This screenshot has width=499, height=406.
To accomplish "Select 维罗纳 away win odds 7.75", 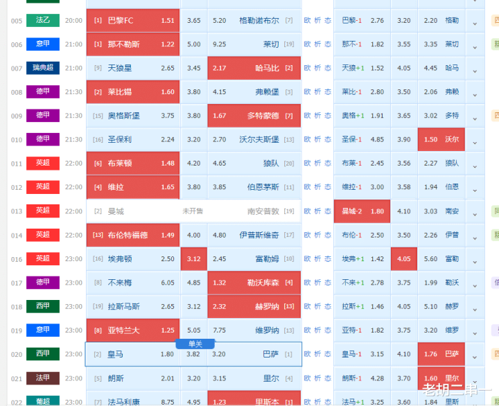I will coord(254,330).
